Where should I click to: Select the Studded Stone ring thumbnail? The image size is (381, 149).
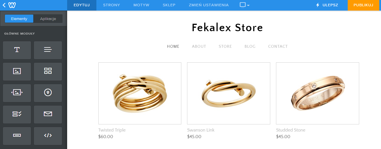pos(318,94)
